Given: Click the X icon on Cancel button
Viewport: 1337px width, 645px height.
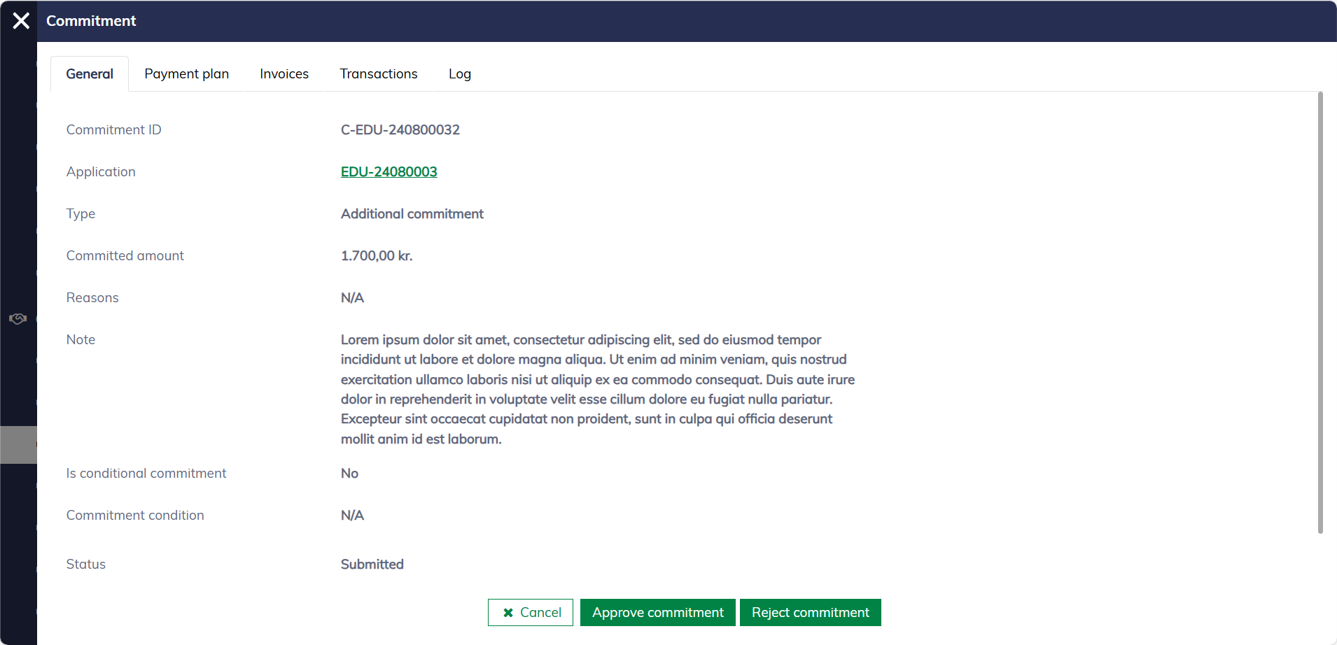Looking at the screenshot, I should [x=508, y=613].
